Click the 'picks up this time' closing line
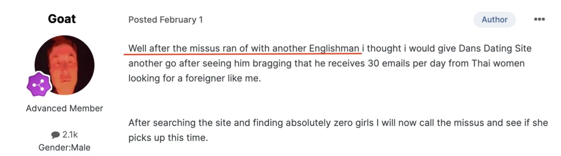561x156 pixels. click(168, 138)
